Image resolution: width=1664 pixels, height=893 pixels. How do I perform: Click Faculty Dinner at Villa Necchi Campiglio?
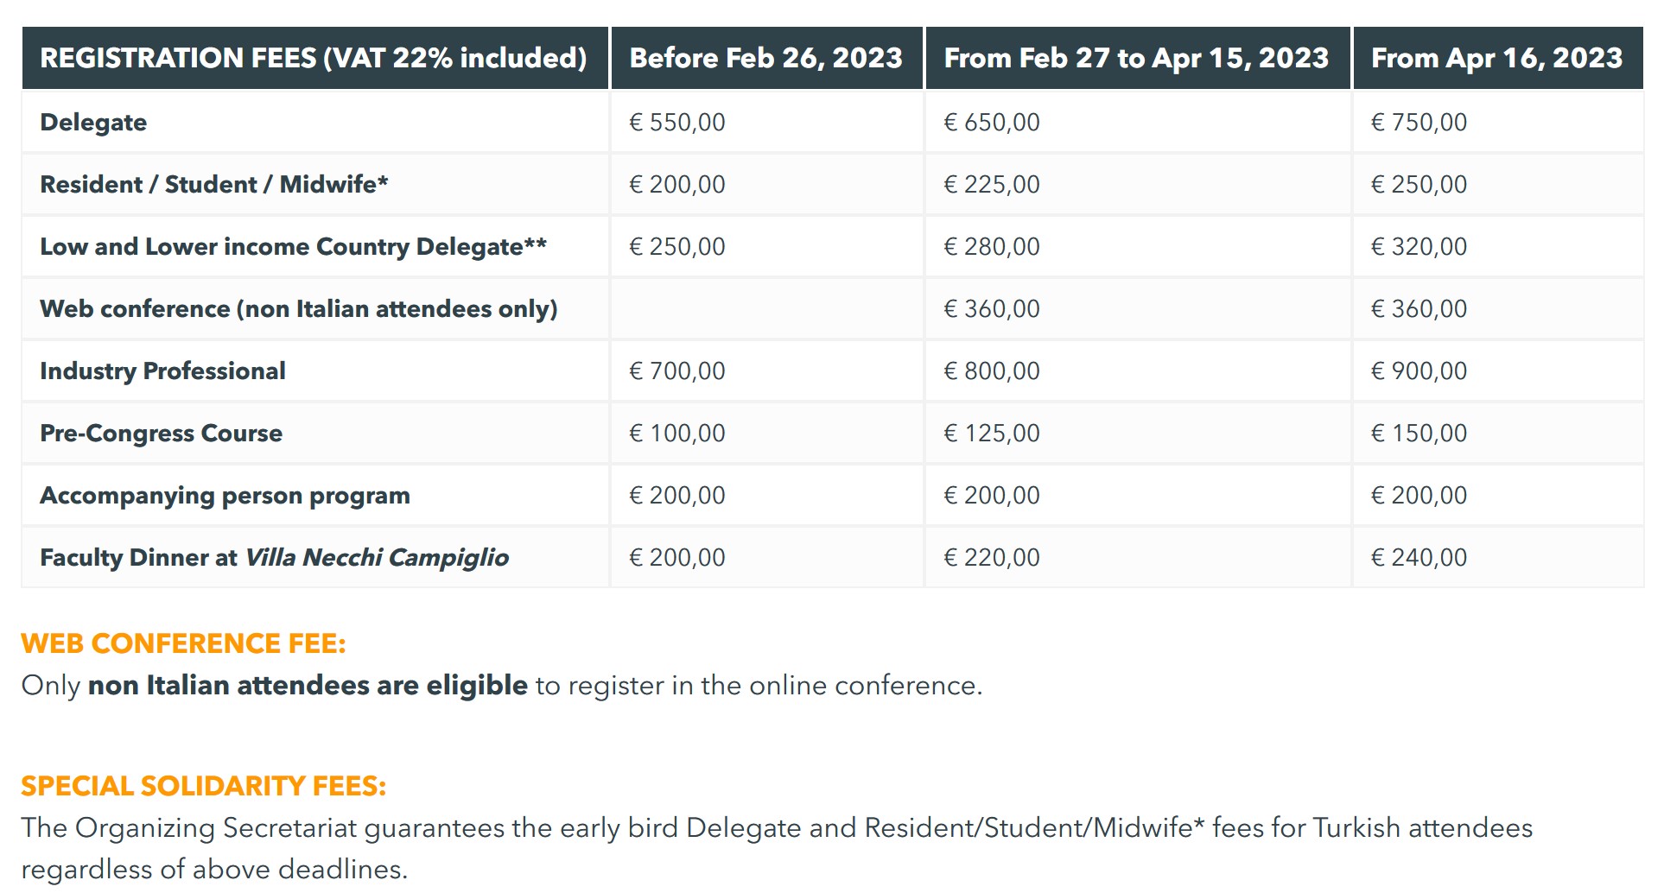pos(275,557)
